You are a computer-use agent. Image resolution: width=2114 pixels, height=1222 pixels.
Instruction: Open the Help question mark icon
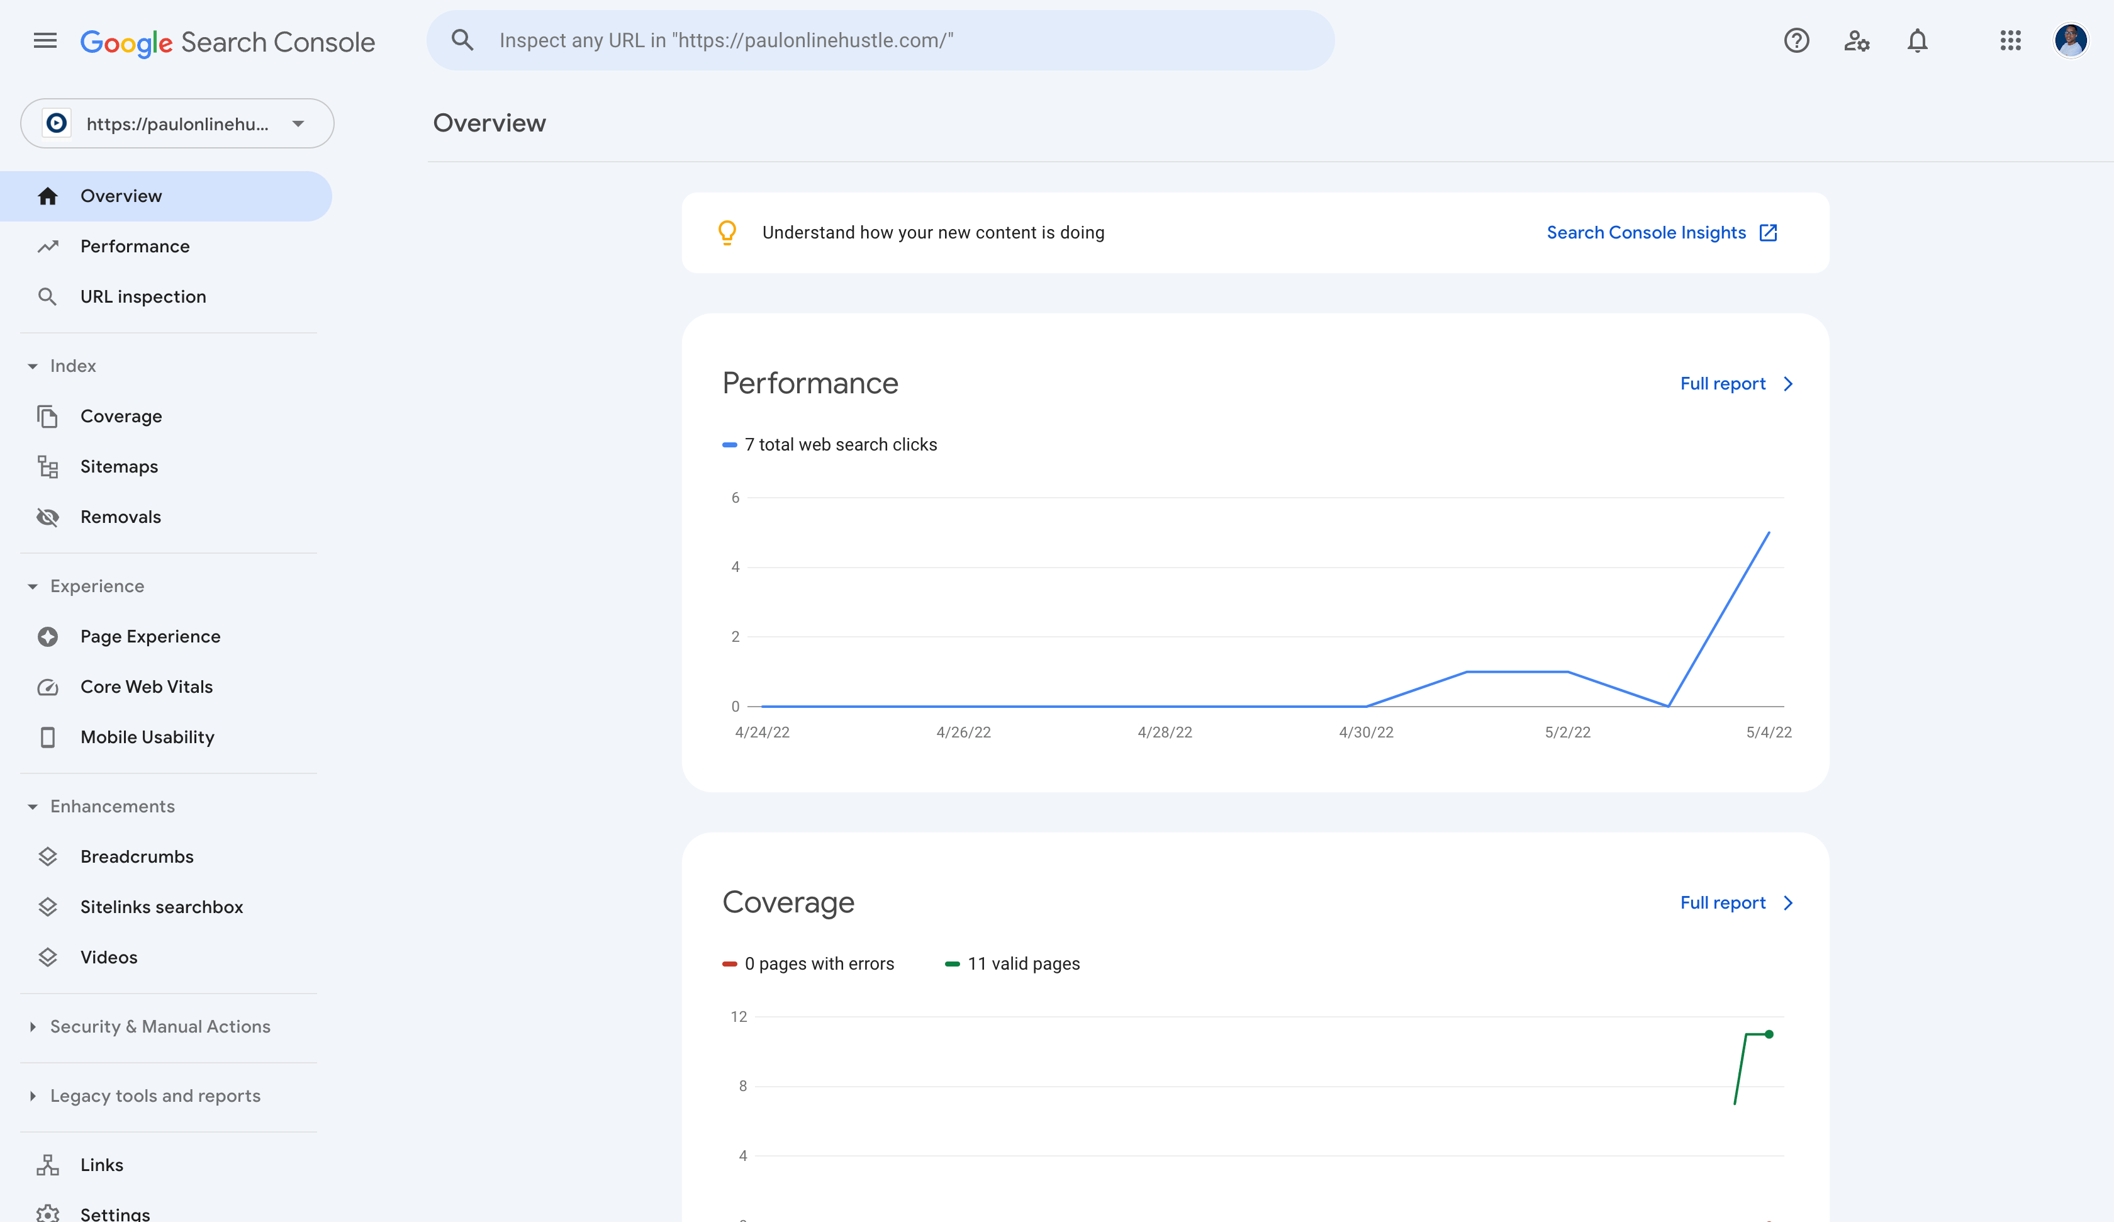(1796, 40)
